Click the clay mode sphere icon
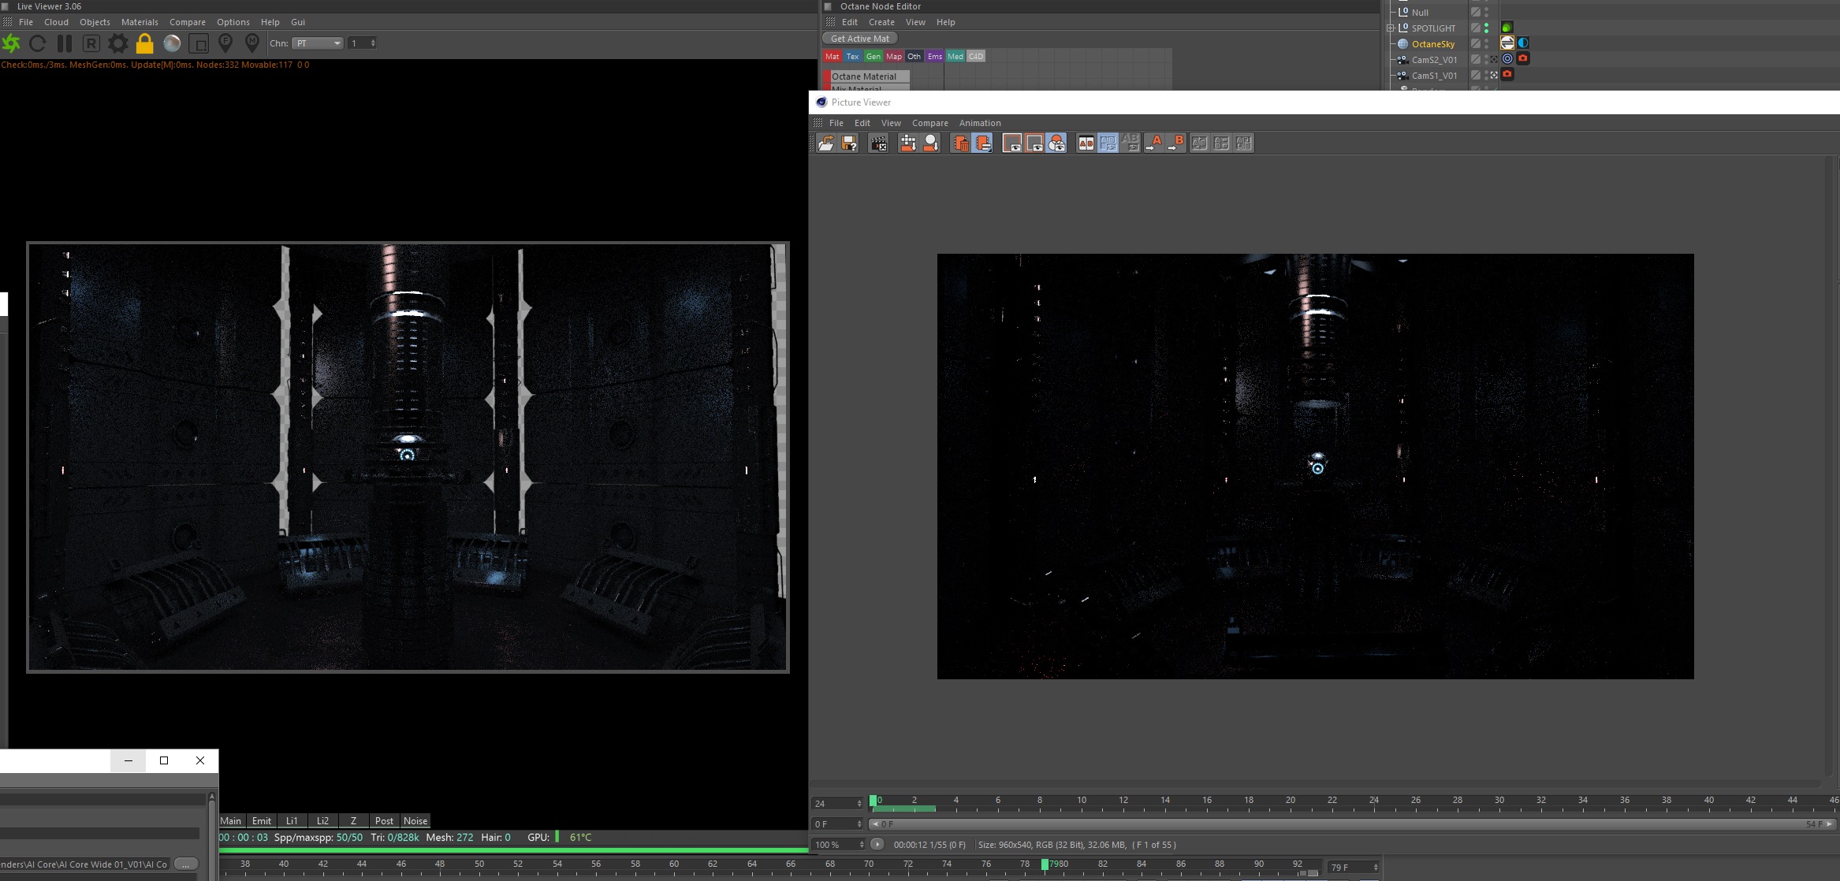 tap(171, 43)
